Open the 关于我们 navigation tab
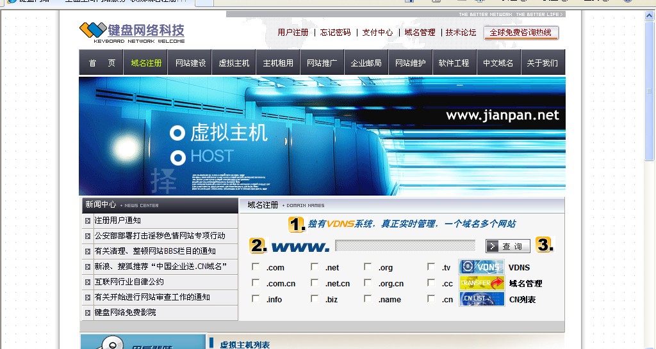Viewport: 656px width, 349px height. click(x=543, y=63)
